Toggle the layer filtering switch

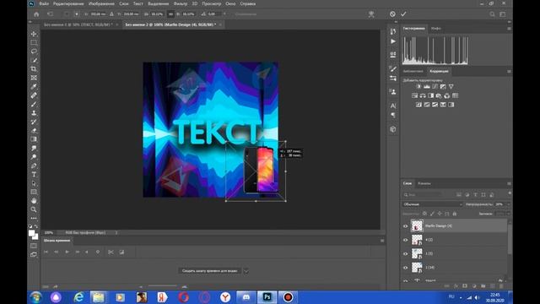pyautogui.click(x=510, y=193)
